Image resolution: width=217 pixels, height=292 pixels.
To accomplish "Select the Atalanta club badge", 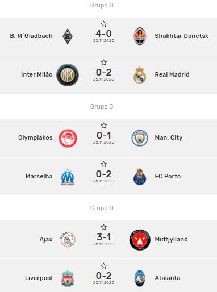I will pos(140,278).
